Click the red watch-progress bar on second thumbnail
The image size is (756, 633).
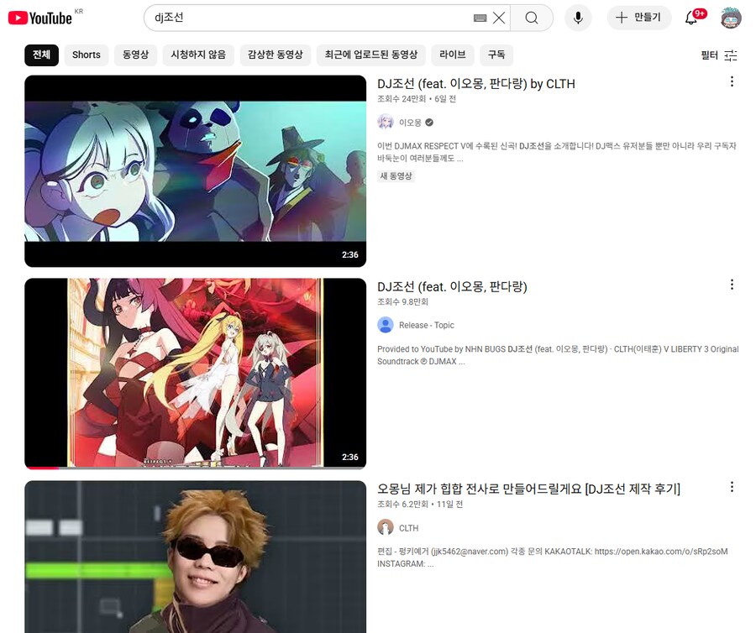(x=42, y=468)
